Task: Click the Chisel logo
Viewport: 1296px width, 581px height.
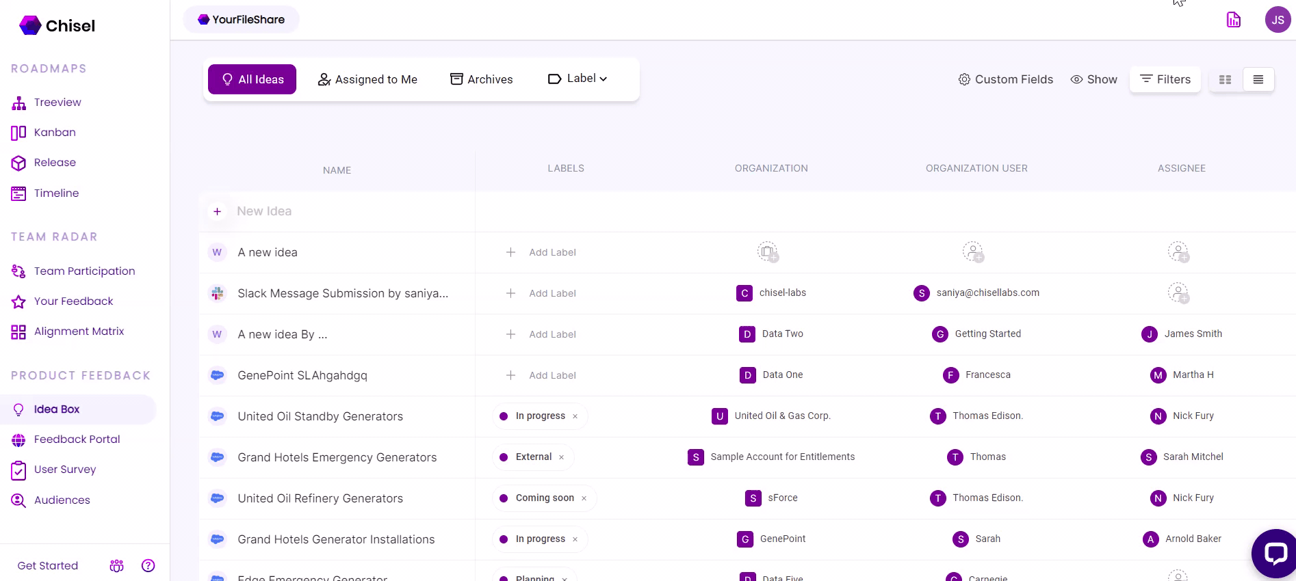Action: [x=57, y=26]
